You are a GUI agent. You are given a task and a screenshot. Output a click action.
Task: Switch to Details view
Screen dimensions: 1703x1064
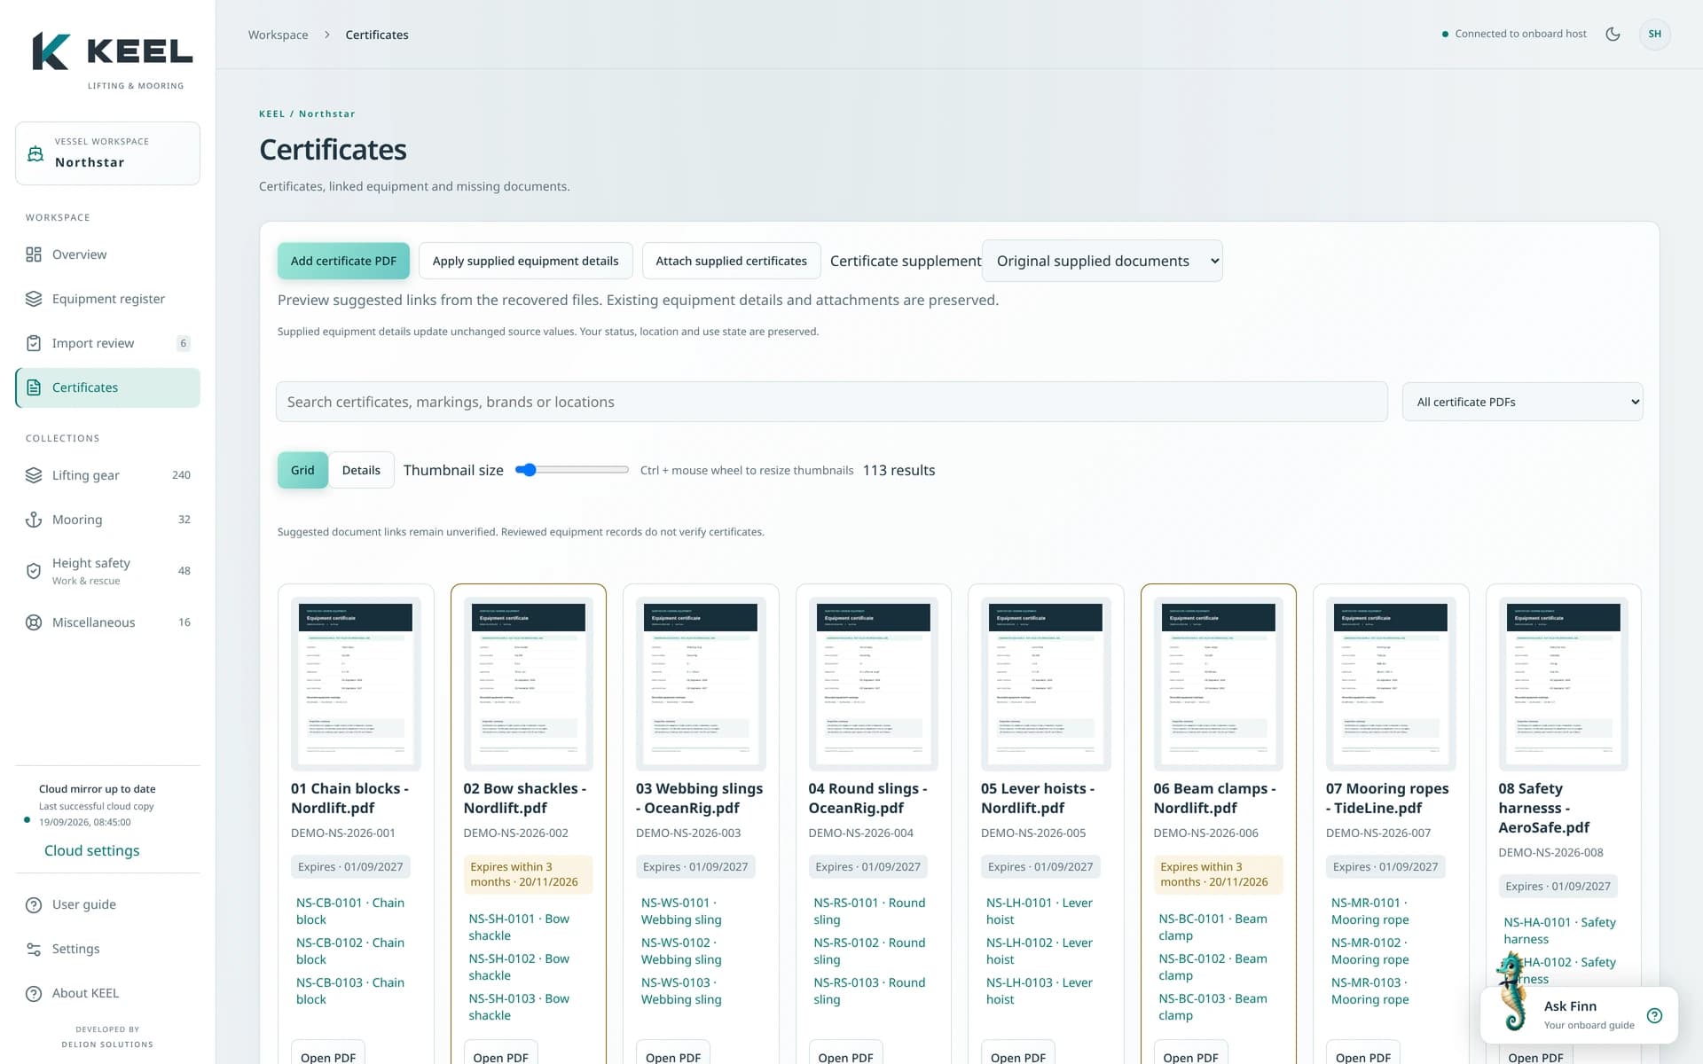coord(361,470)
